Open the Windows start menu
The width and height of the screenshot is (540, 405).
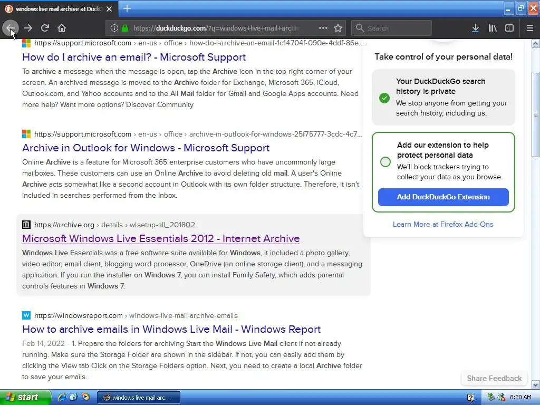pyautogui.click(x=25, y=398)
